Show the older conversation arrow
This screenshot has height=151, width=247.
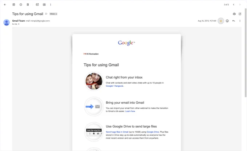(240, 5)
